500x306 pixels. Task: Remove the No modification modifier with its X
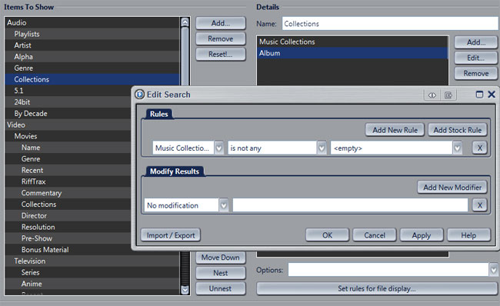pyautogui.click(x=479, y=205)
